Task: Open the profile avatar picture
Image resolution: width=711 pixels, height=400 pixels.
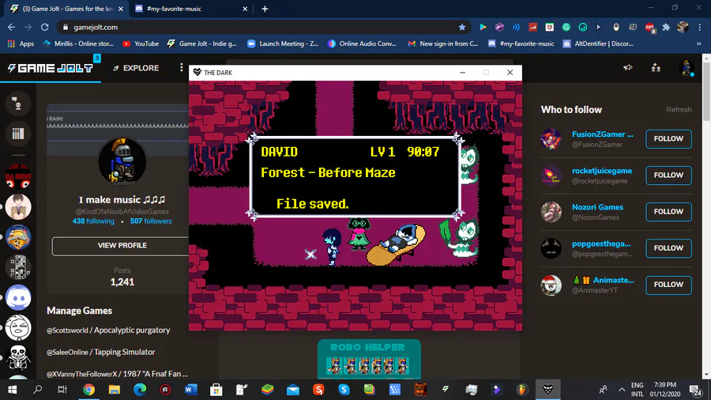Action: pyautogui.click(x=122, y=161)
